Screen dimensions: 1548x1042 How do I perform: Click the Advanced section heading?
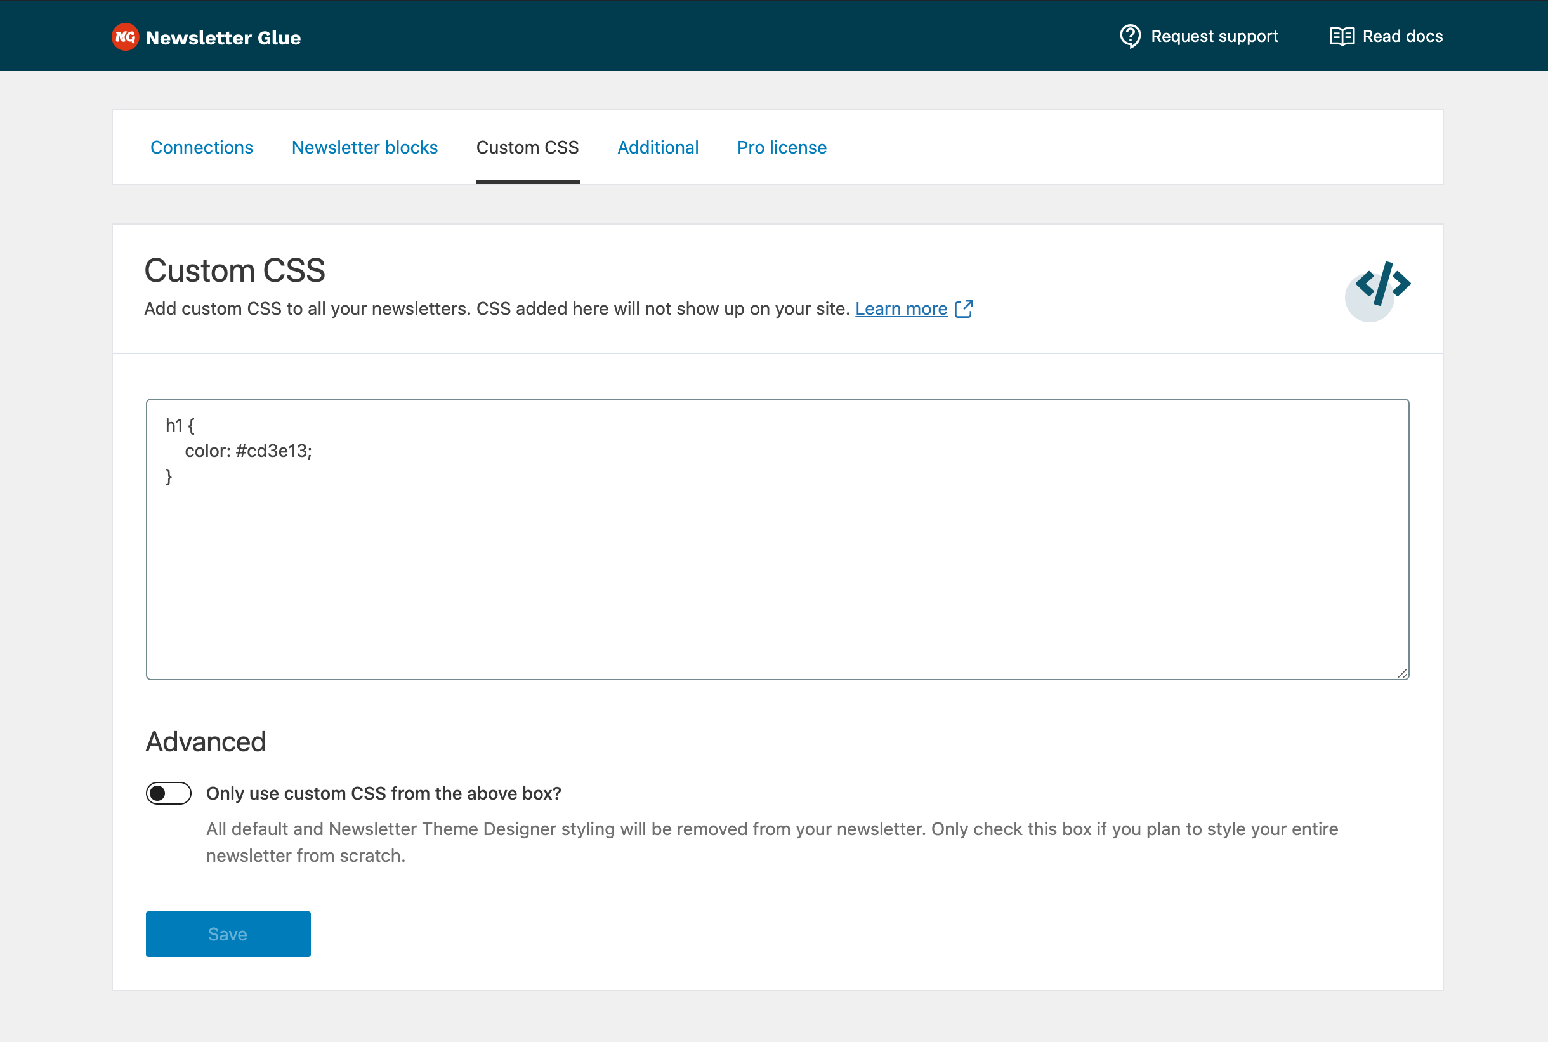point(206,742)
